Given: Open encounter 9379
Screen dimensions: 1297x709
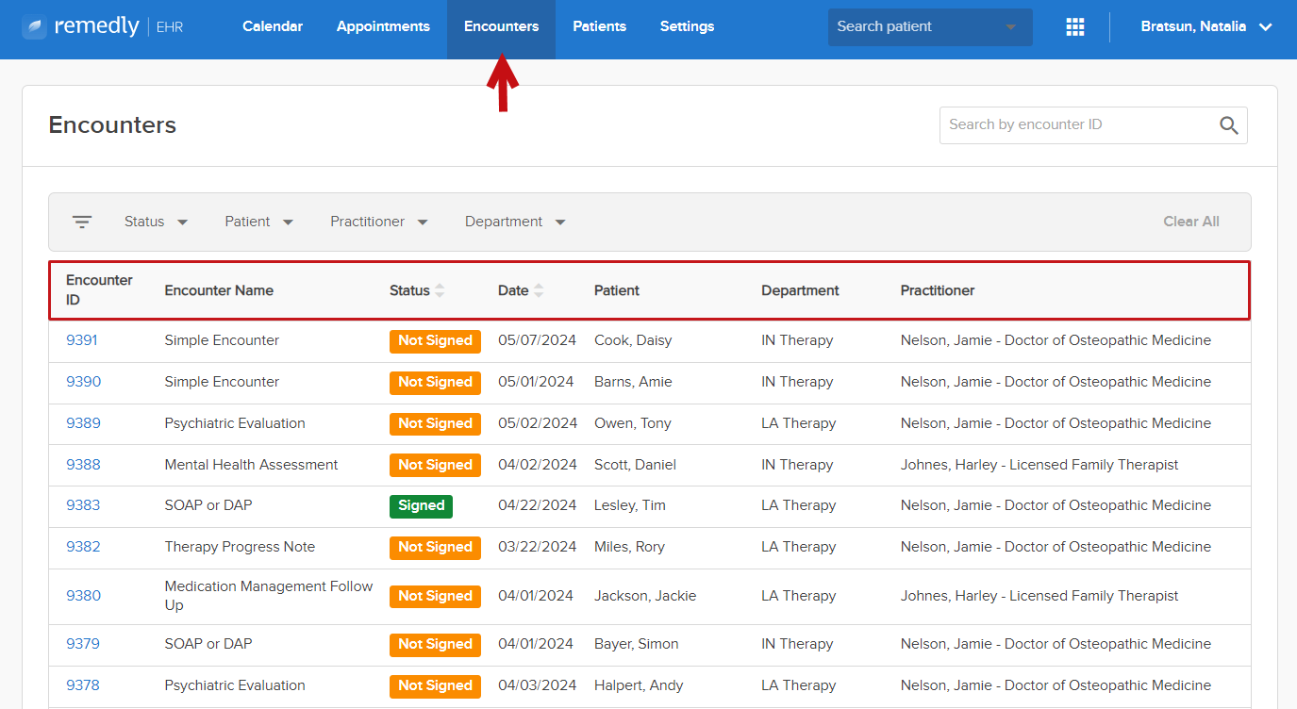Looking at the screenshot, I should pyautogui.click(x=83, y=644).
